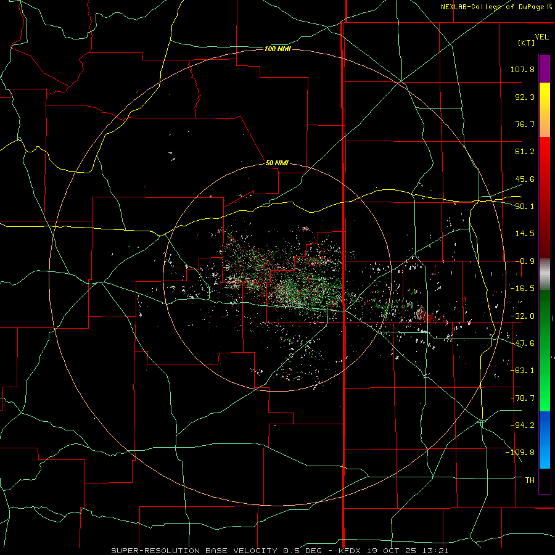This screenshot has width=555, height=555.
Task: Click the gray segment of the color bar
Action: pos(545,274)
